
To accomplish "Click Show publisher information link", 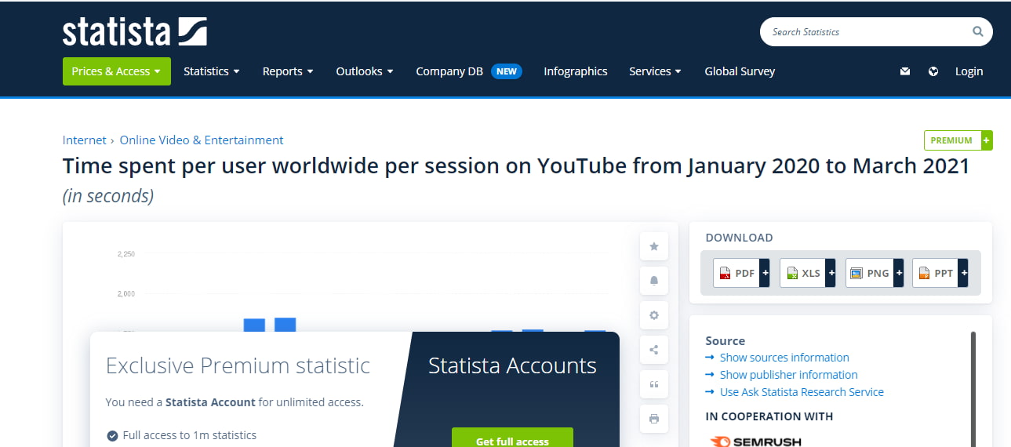I will [789, 375].
